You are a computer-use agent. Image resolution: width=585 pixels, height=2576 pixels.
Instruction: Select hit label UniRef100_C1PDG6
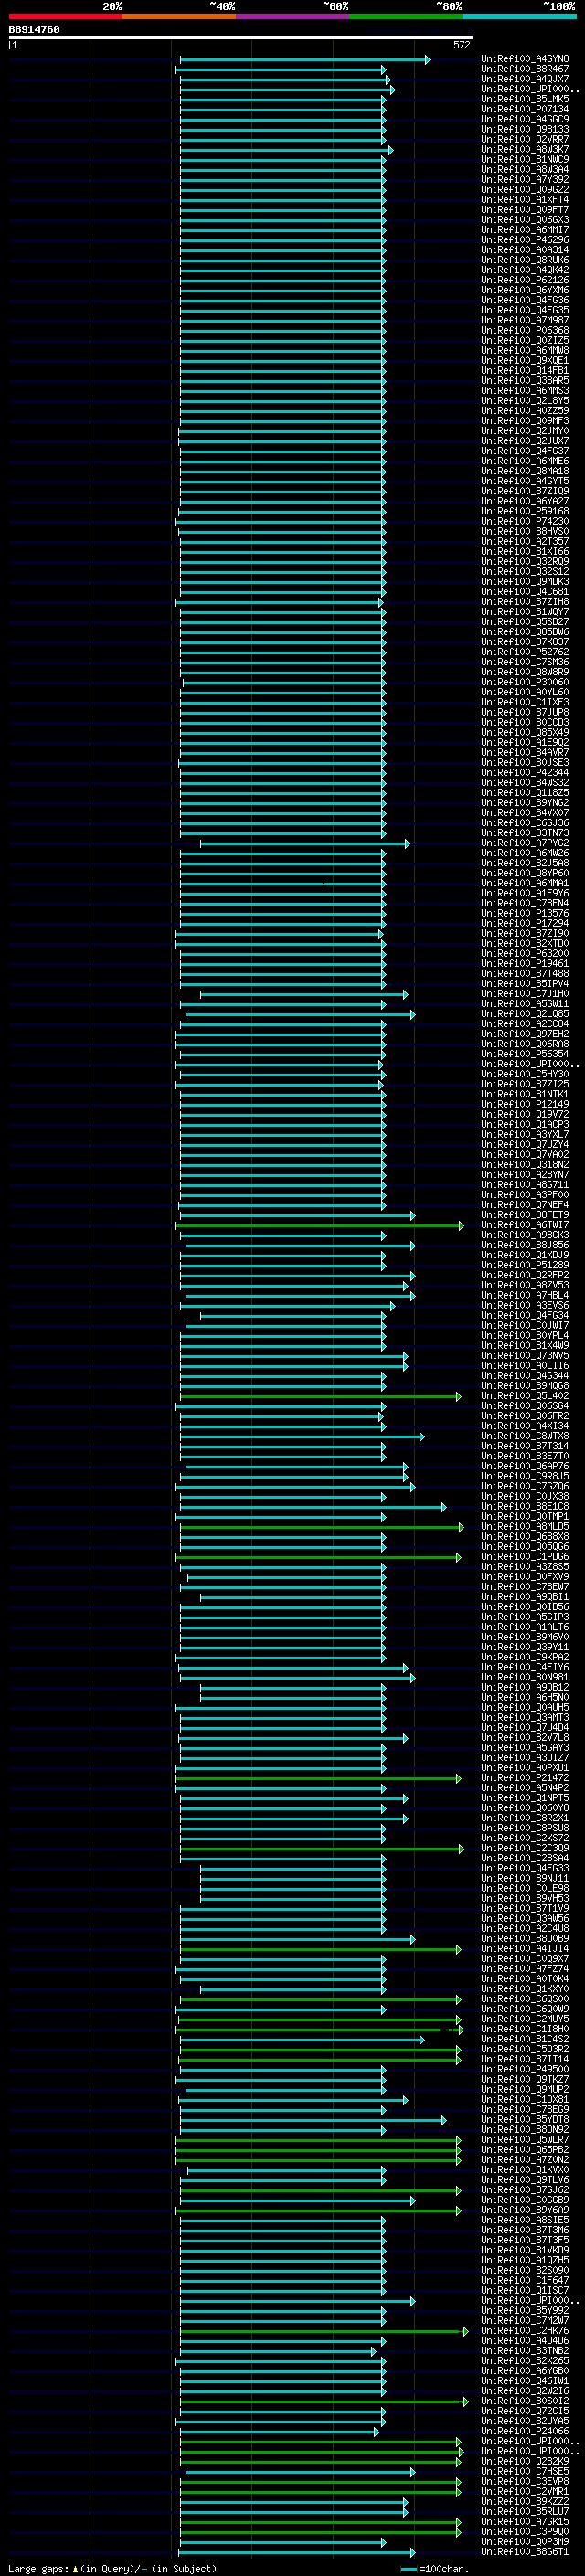point(525,1557)
